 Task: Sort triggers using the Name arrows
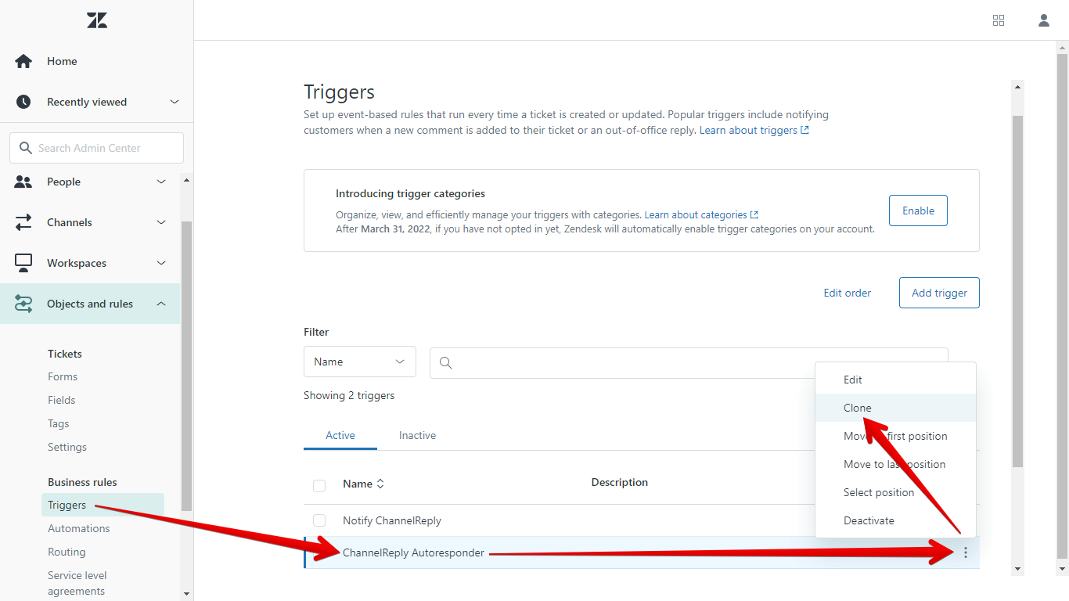381,484
